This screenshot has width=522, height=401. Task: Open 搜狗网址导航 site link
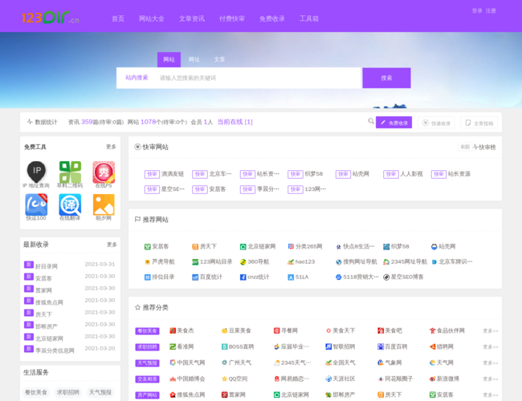pos(357,261)
